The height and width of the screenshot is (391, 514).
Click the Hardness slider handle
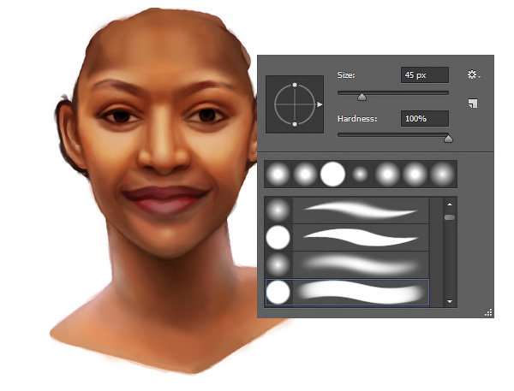(448, 139)
